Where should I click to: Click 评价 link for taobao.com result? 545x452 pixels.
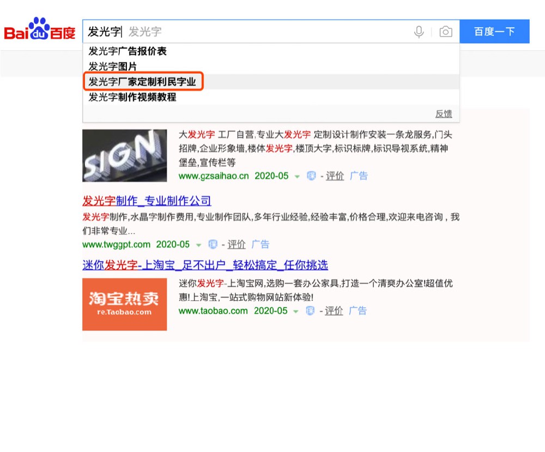(334, 311)
